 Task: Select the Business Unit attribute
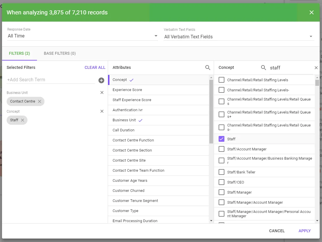[158, 120]
